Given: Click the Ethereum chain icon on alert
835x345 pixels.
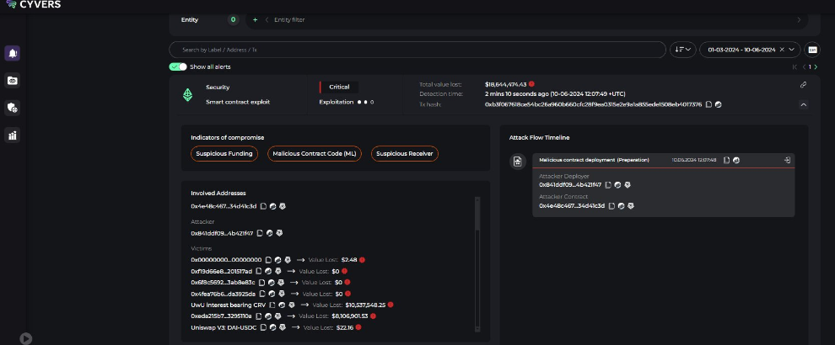Looking at the screenshot, I should tap(187, 94).
